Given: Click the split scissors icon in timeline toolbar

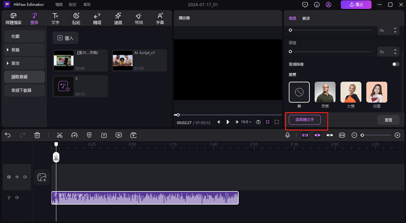Looking at the screenshot, I should pyautogui.click(x=60, y=135).
